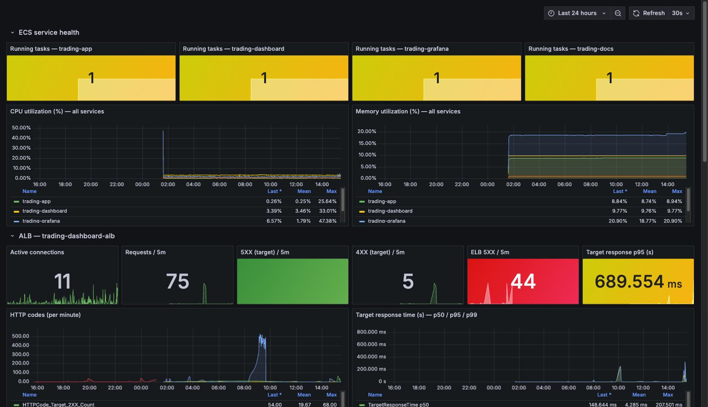708x407 pixels.
Task: Toggle trading-app series in CPU legend
Action: tap(37, 202)
